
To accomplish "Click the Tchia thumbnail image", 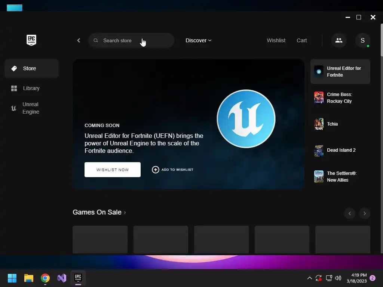I will 319,124.
